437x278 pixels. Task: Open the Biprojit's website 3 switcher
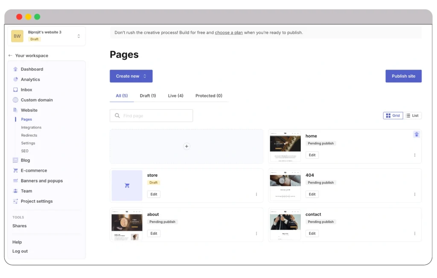click(x=79, y=36)
